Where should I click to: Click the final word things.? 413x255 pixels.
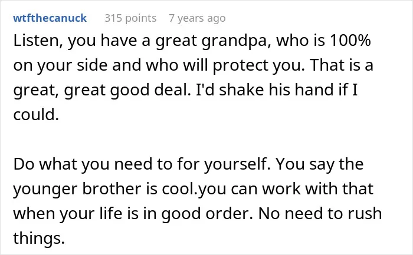(39, 239)
